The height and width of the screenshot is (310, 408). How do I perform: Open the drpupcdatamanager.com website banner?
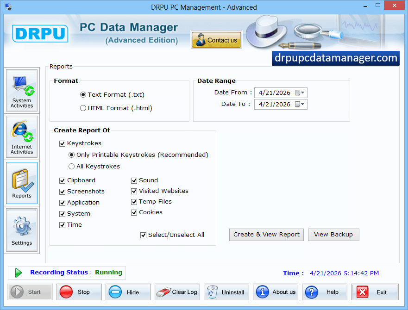pos(336,58)
